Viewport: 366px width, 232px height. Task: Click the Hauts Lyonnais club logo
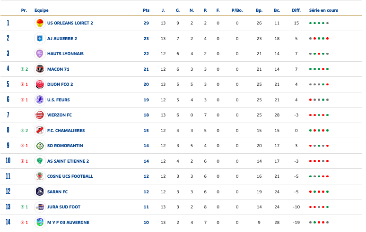click(39, 54)
